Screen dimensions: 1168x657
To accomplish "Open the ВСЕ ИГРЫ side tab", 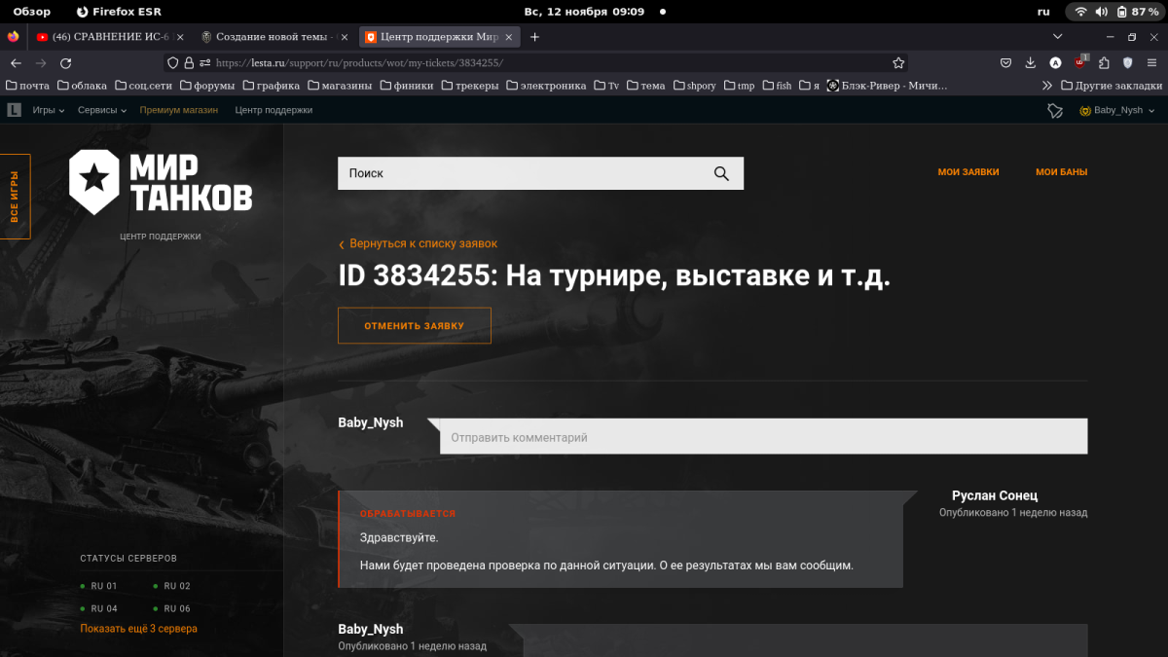I will (x=15, y=197).
